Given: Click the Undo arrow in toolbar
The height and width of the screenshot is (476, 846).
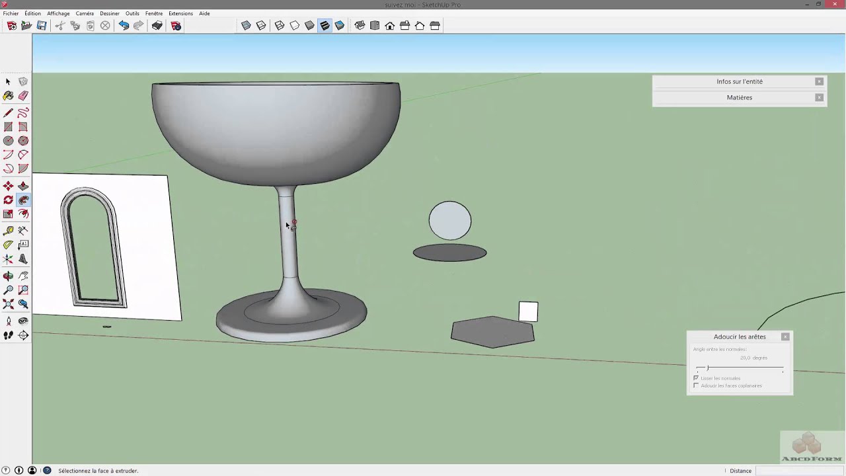Looking at the screenshot, I should [x=124, y=26].
